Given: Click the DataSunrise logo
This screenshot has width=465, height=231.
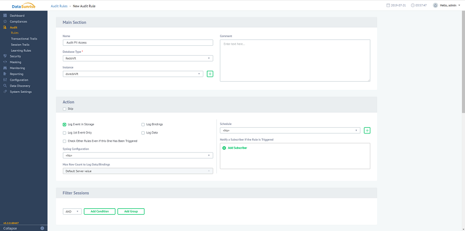Looking at the screenshot, I should point(24,6).
